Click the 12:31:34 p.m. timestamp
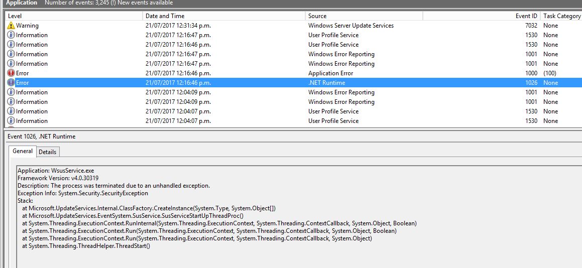This screenshot has width=582, height=268. [x=178, y=26]
